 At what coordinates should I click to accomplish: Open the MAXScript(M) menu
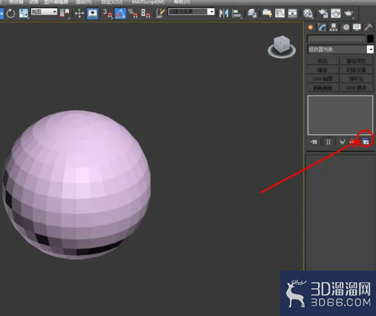(x=148, y=2)
